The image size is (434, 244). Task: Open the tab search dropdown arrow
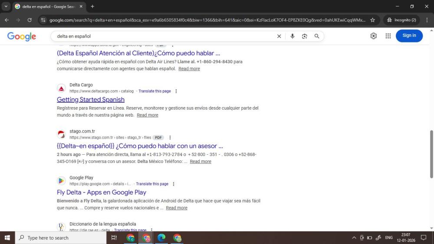tap(6, 7)
